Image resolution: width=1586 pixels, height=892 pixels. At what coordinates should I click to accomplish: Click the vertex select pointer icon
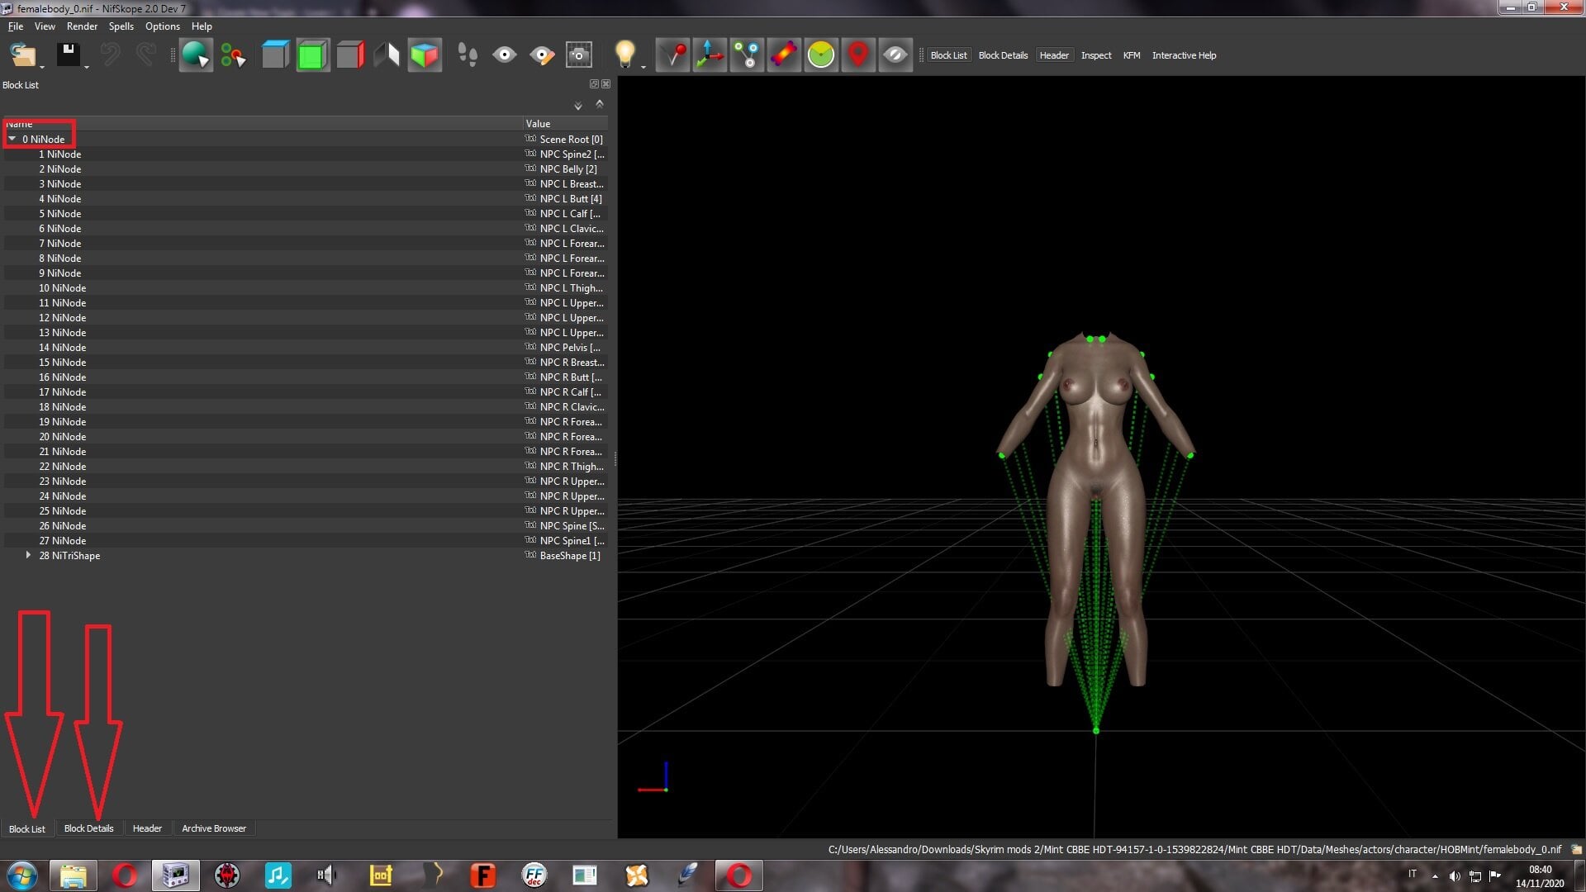tap(233, 55)
